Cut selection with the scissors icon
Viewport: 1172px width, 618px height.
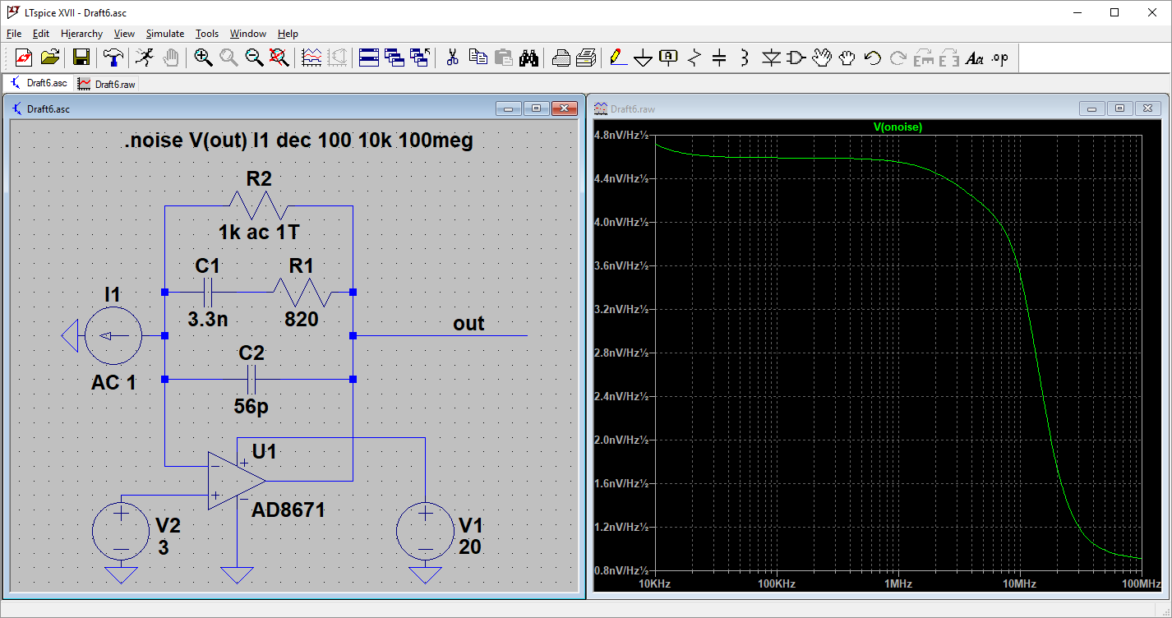pos(452,58)
